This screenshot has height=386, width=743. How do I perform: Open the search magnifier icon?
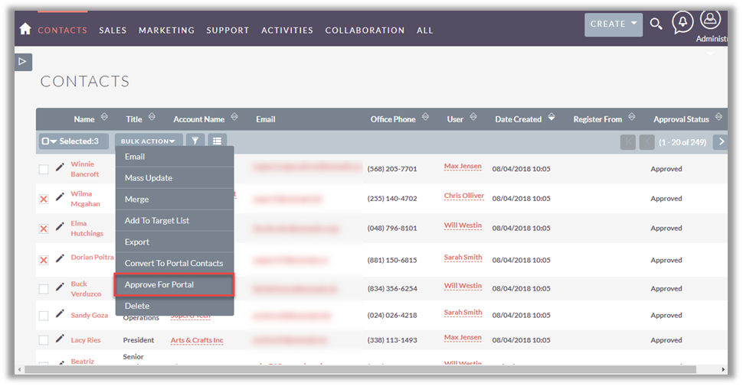coord(656,24)
